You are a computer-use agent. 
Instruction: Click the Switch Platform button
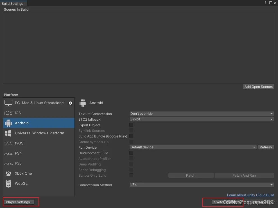point(227,202)
